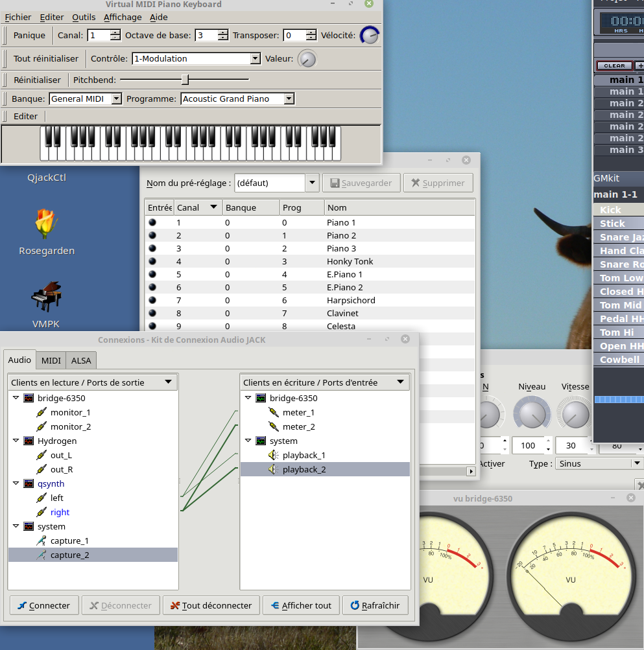Sort by the Canal column header

click(x=197, y=207)
